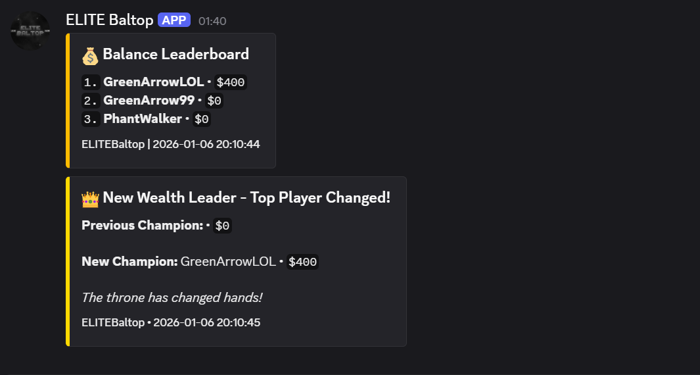Click the crown emoji icon
The image size is (700, 375).
[x=90, y=198]
